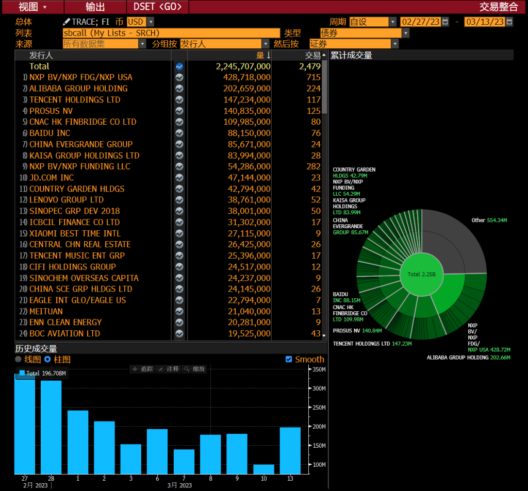Click the Total 196.708M blue legend swatch
528x491 pixels.
[x=22, y=373]
